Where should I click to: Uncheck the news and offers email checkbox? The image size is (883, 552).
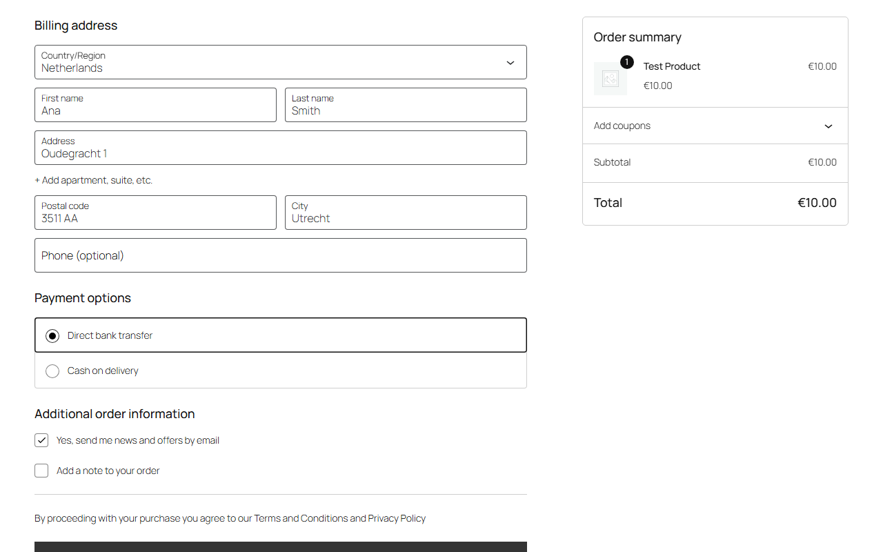click(41, 440)
